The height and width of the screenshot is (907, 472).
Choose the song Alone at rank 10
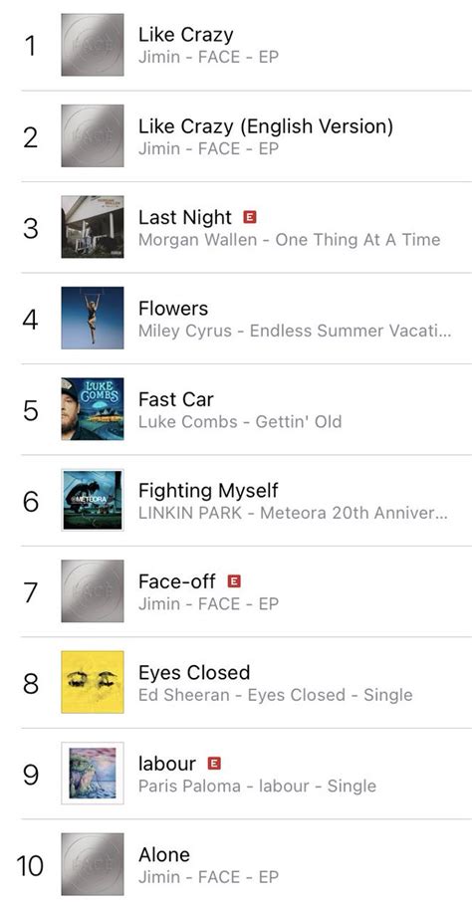[x=163, y=855]
